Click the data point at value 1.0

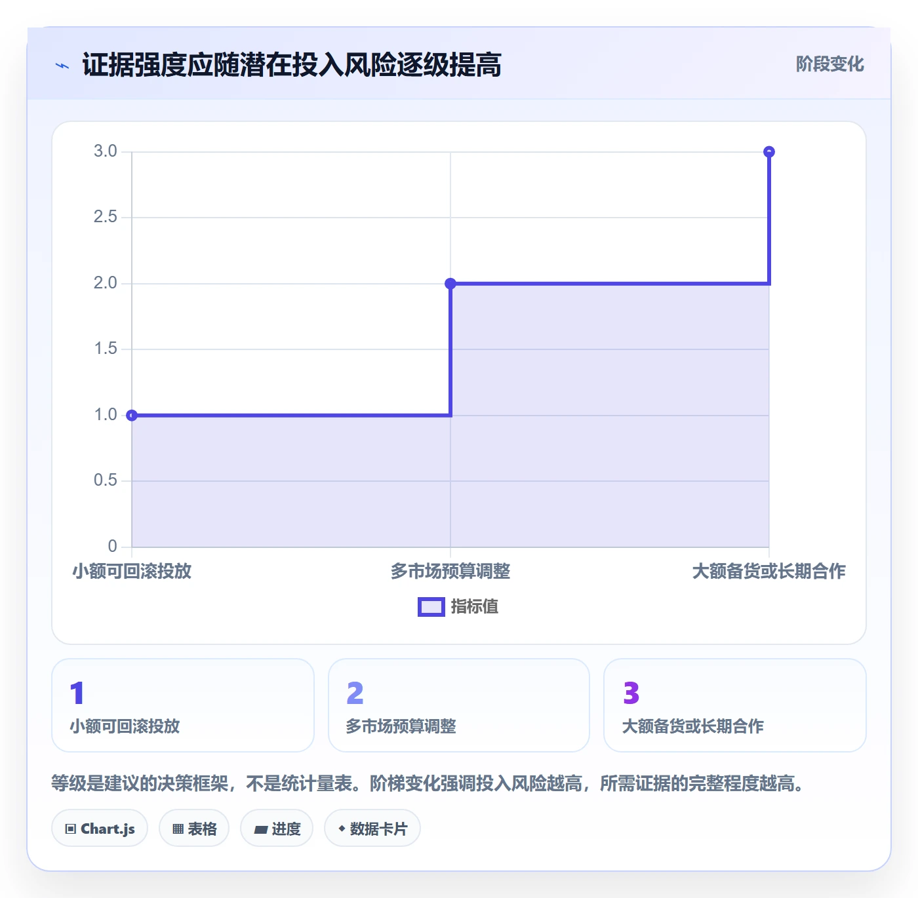coord(132,415)
